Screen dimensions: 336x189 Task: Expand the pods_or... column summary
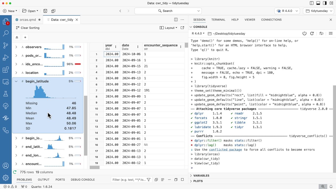pos(16,56)
